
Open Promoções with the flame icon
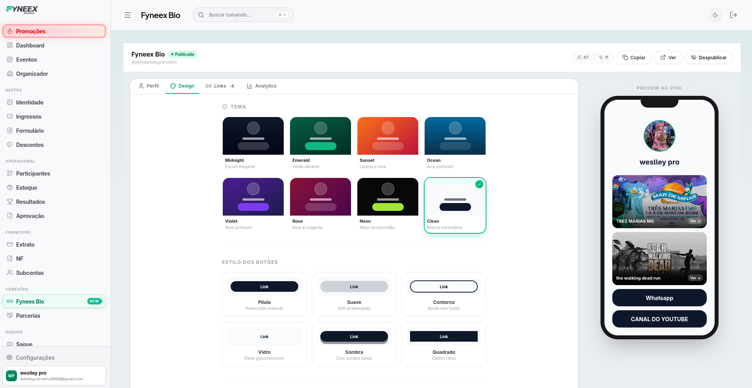pos(54,31)
